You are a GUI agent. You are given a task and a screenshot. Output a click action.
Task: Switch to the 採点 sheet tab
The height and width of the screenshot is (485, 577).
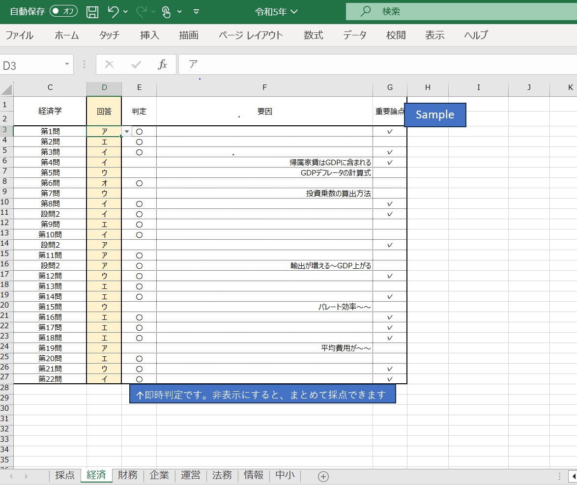pos(65,476)
